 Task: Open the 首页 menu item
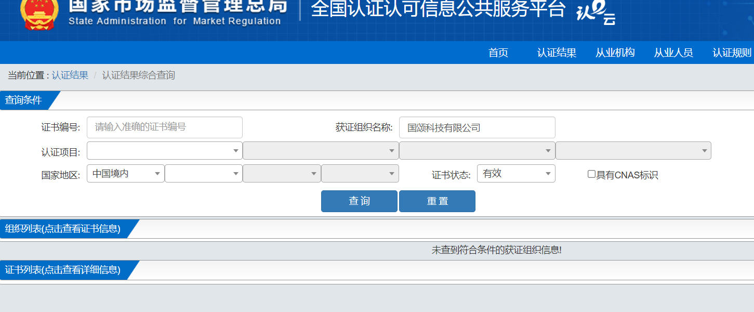click(498, 53)
